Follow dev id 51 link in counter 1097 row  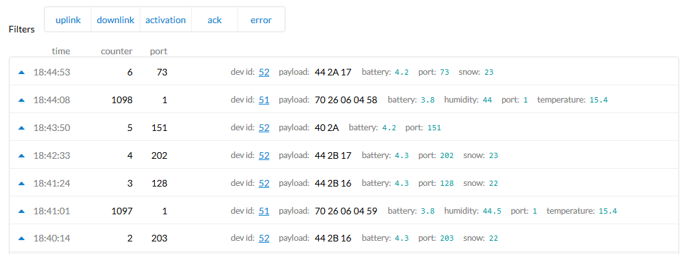pyautogui.click(x=264, y=211)
